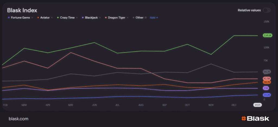Screen dimensions: 278x127
Task: Click the Add + button
Action: [154, 18]
